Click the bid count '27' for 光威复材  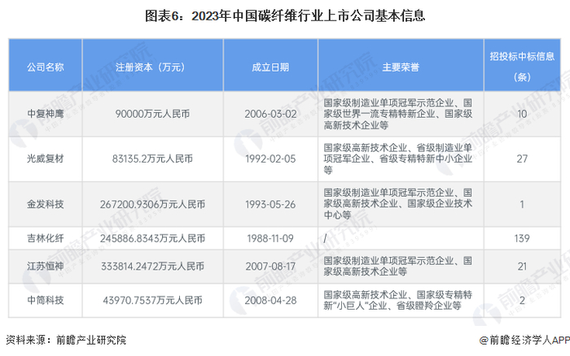click(x=522, y=159)
